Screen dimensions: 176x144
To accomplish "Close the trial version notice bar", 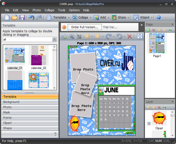I will click(x=142, y=25).
